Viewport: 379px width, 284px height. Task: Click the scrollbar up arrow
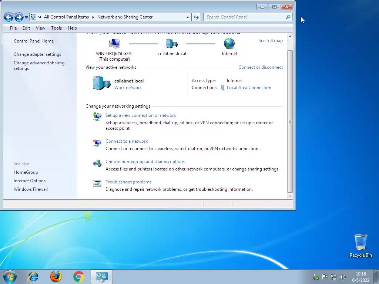pos(290,36)
